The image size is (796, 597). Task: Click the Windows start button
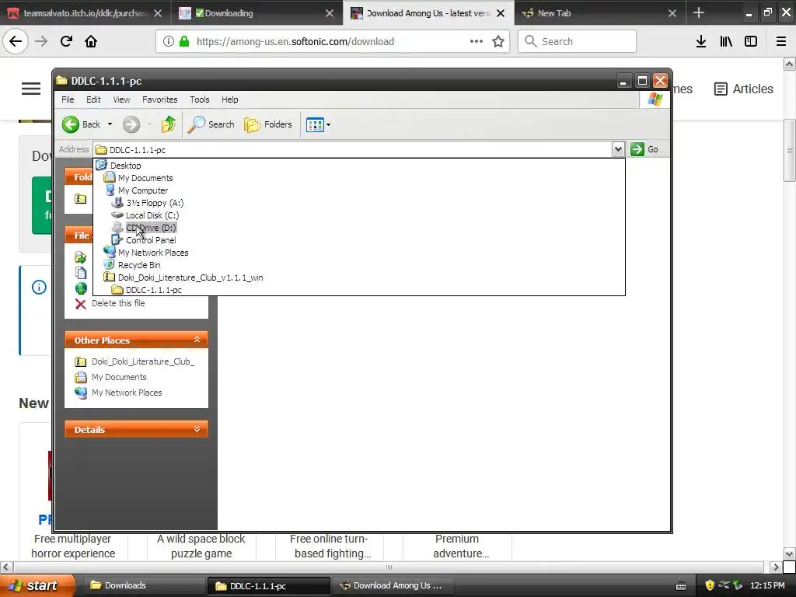pos(37,585)
